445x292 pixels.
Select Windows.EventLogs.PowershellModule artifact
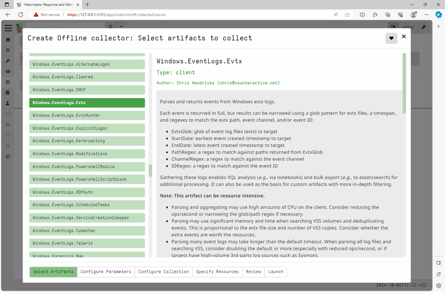[x=87, y=167]
